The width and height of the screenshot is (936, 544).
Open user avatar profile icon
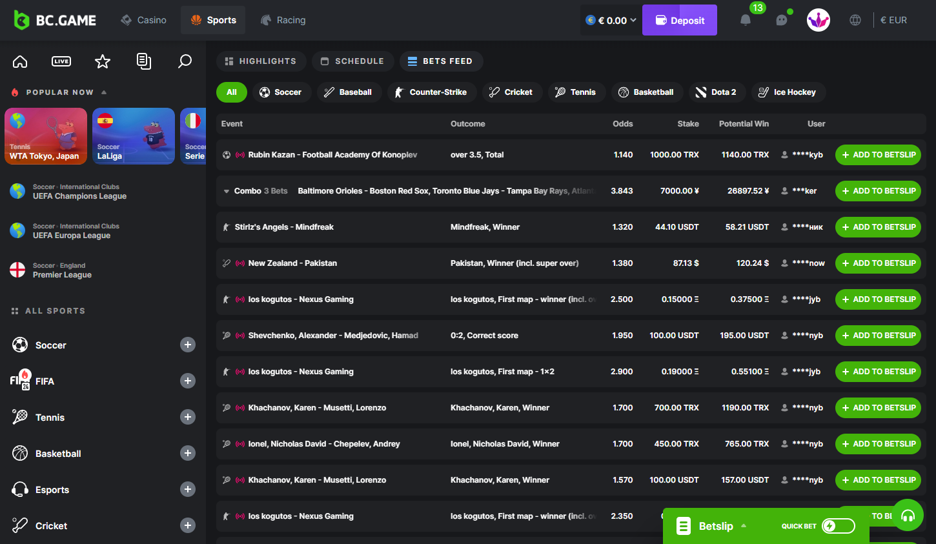click(x=819, y=20)
